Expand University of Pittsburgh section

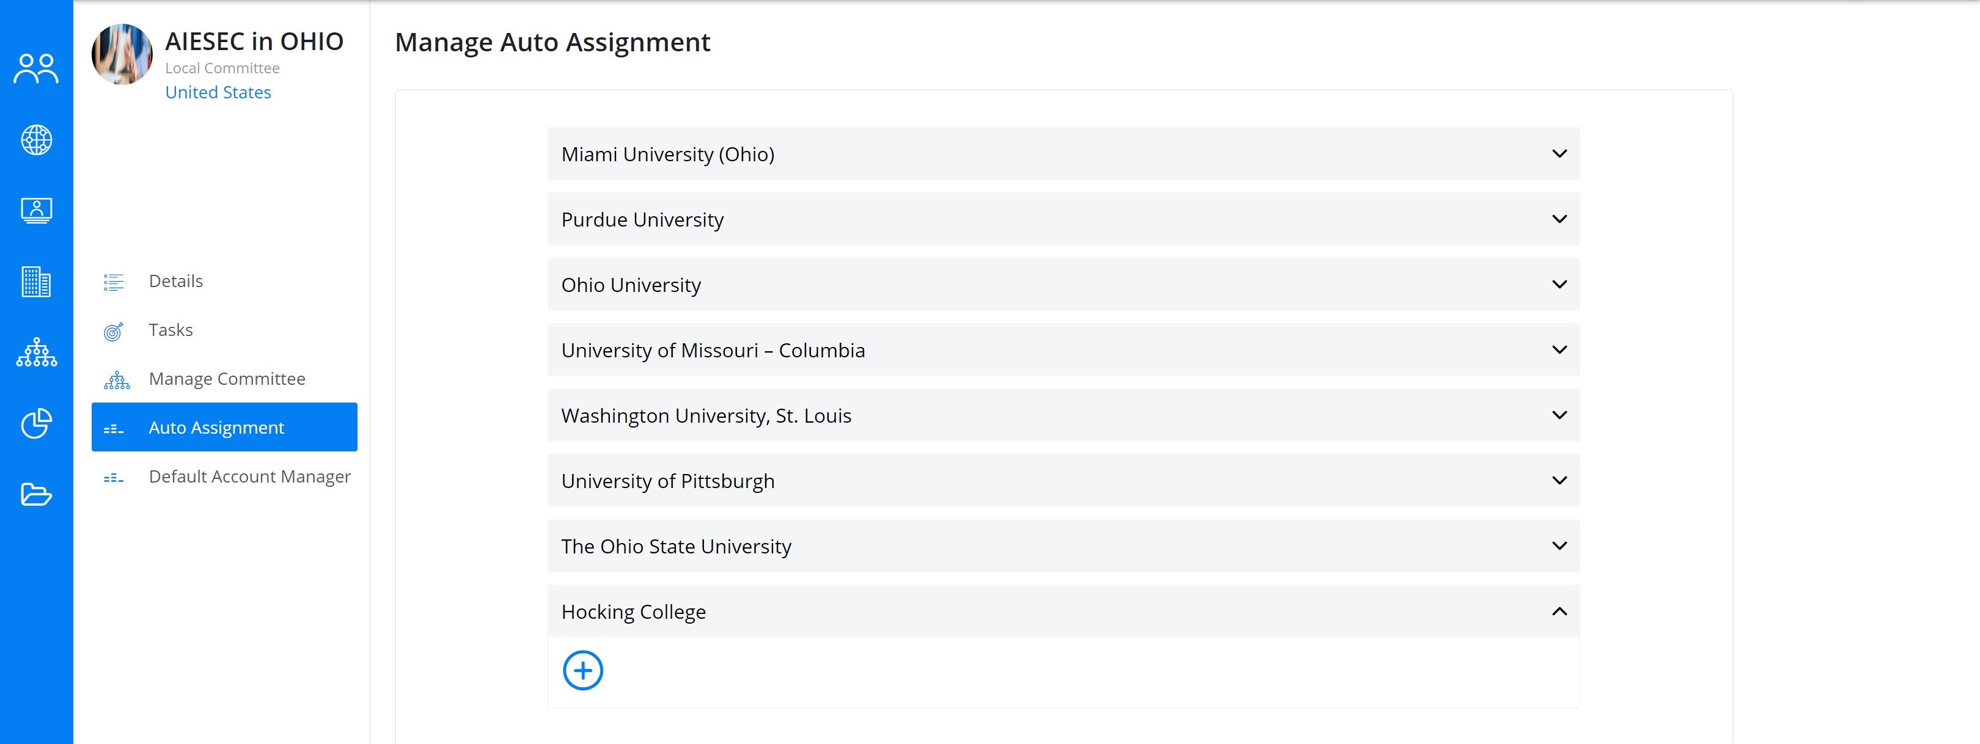(x=1063, y=480)
